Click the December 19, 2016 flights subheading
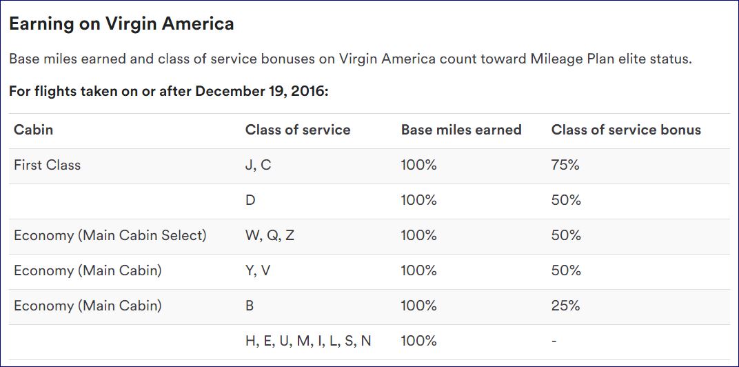 point(169,91)
